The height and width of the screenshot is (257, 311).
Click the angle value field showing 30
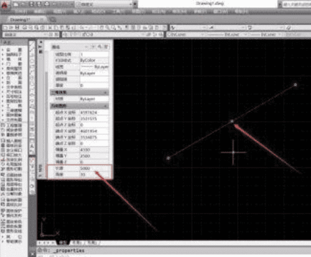94,174
